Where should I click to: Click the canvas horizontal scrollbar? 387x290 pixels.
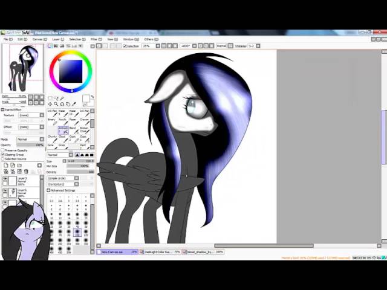coord(264,246)
